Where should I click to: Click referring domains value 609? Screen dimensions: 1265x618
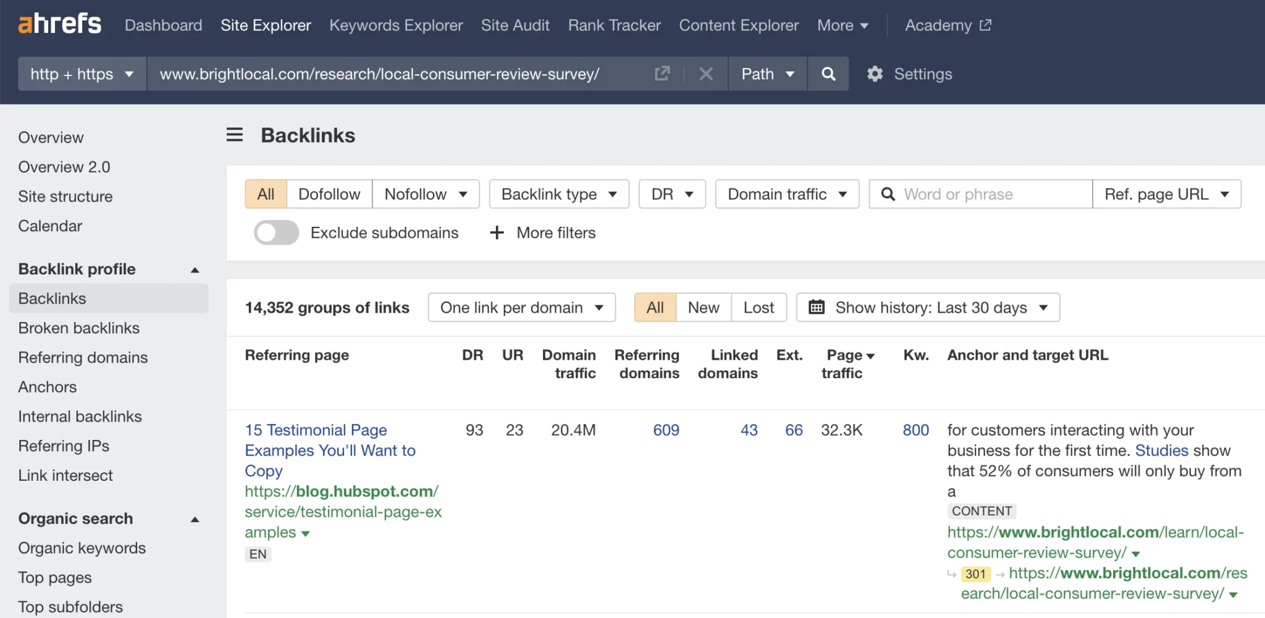tap(666, 430)
